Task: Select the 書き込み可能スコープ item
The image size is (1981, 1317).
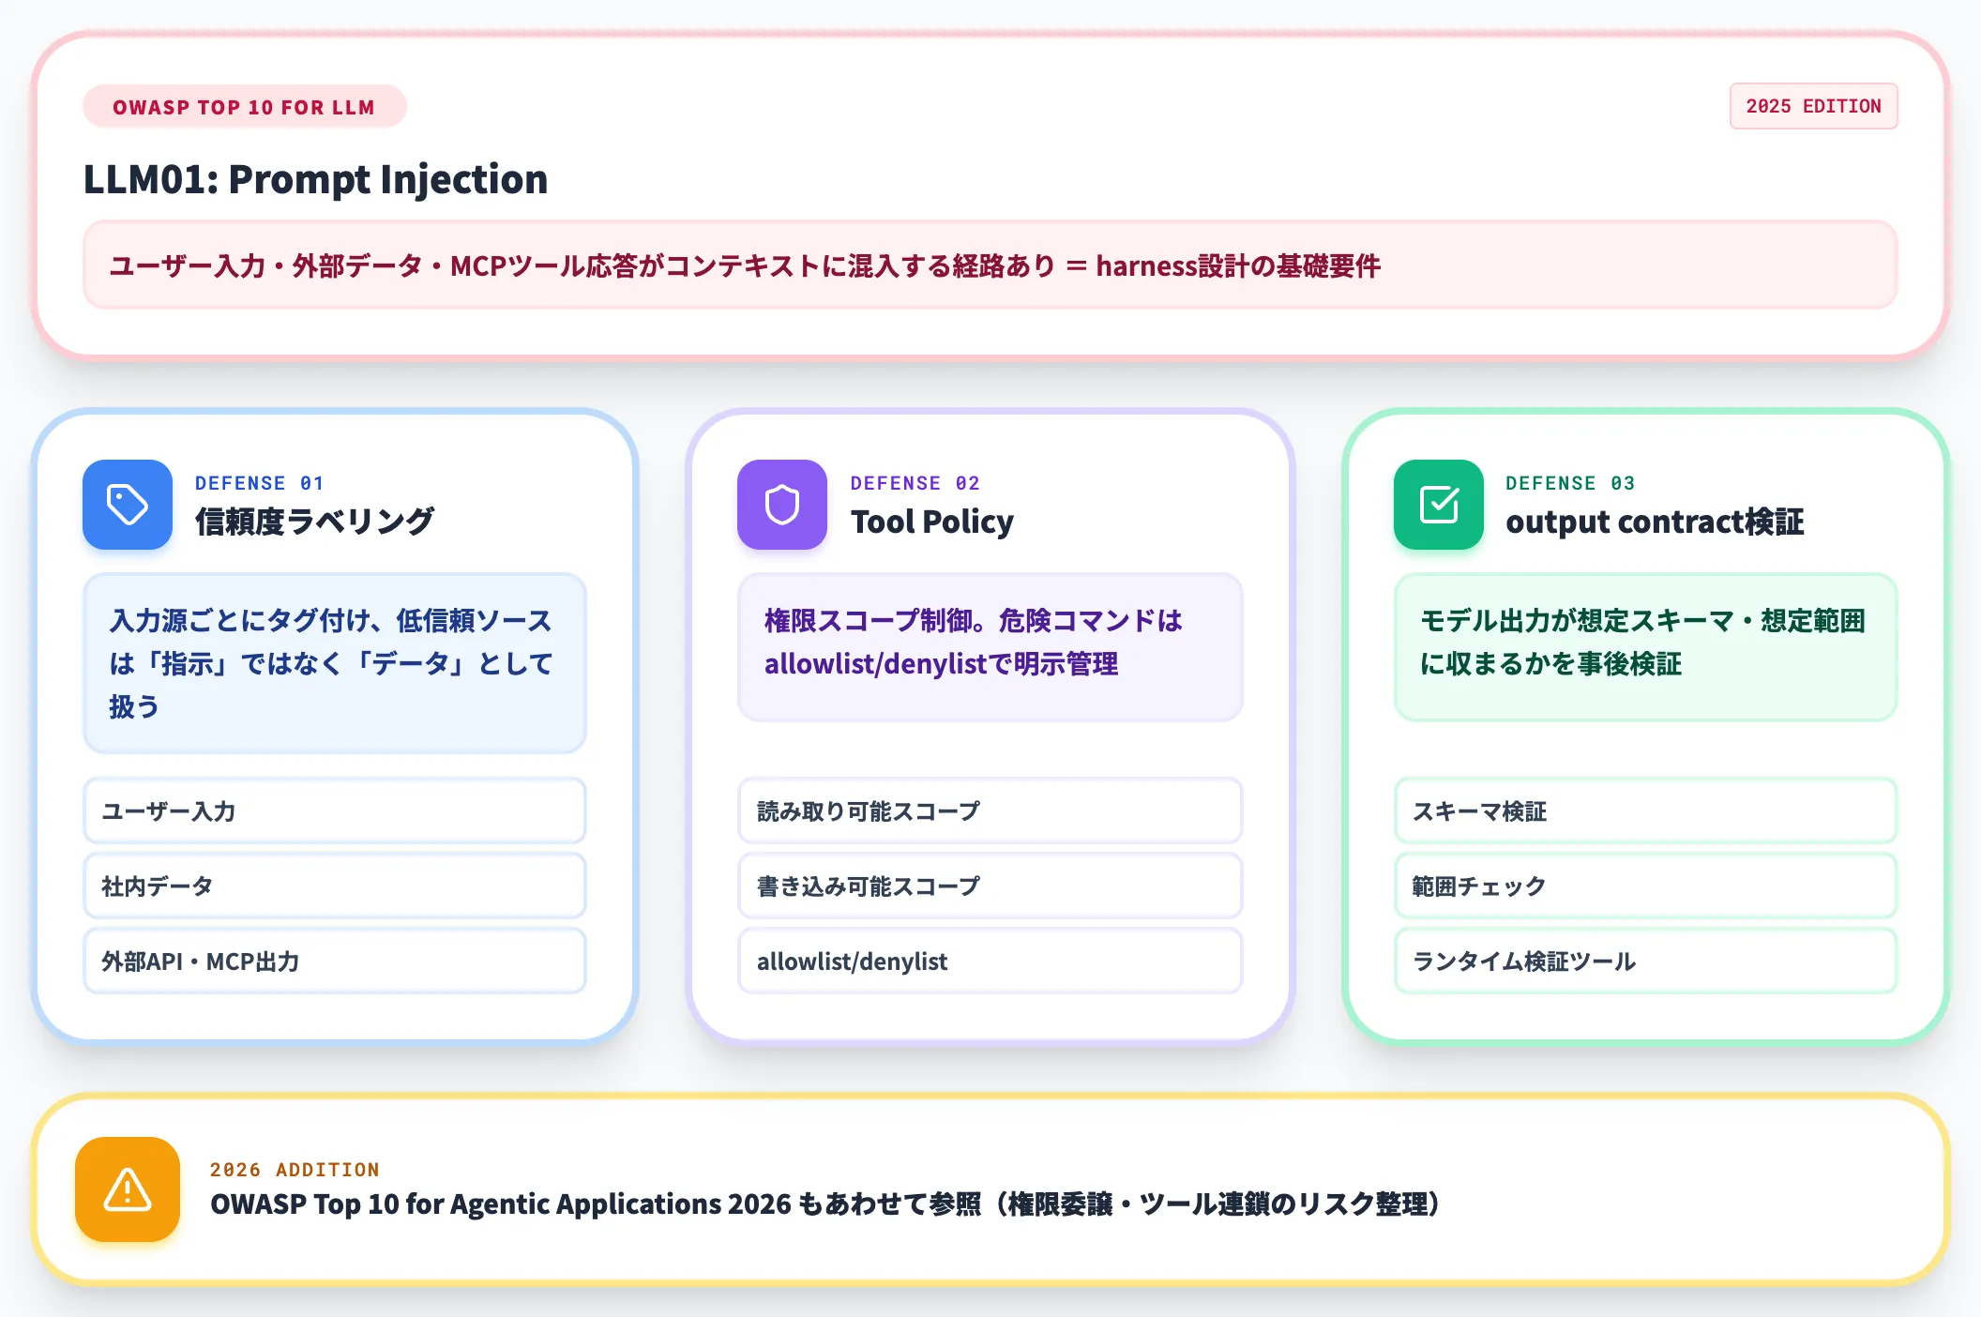Action: click(990, 886)
